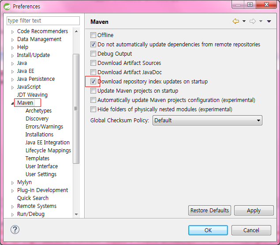The image size is (280, 245).
Task: Click the preferences tree scrollbar thumb
Action: pyautogui.click(x=76, y=109)
